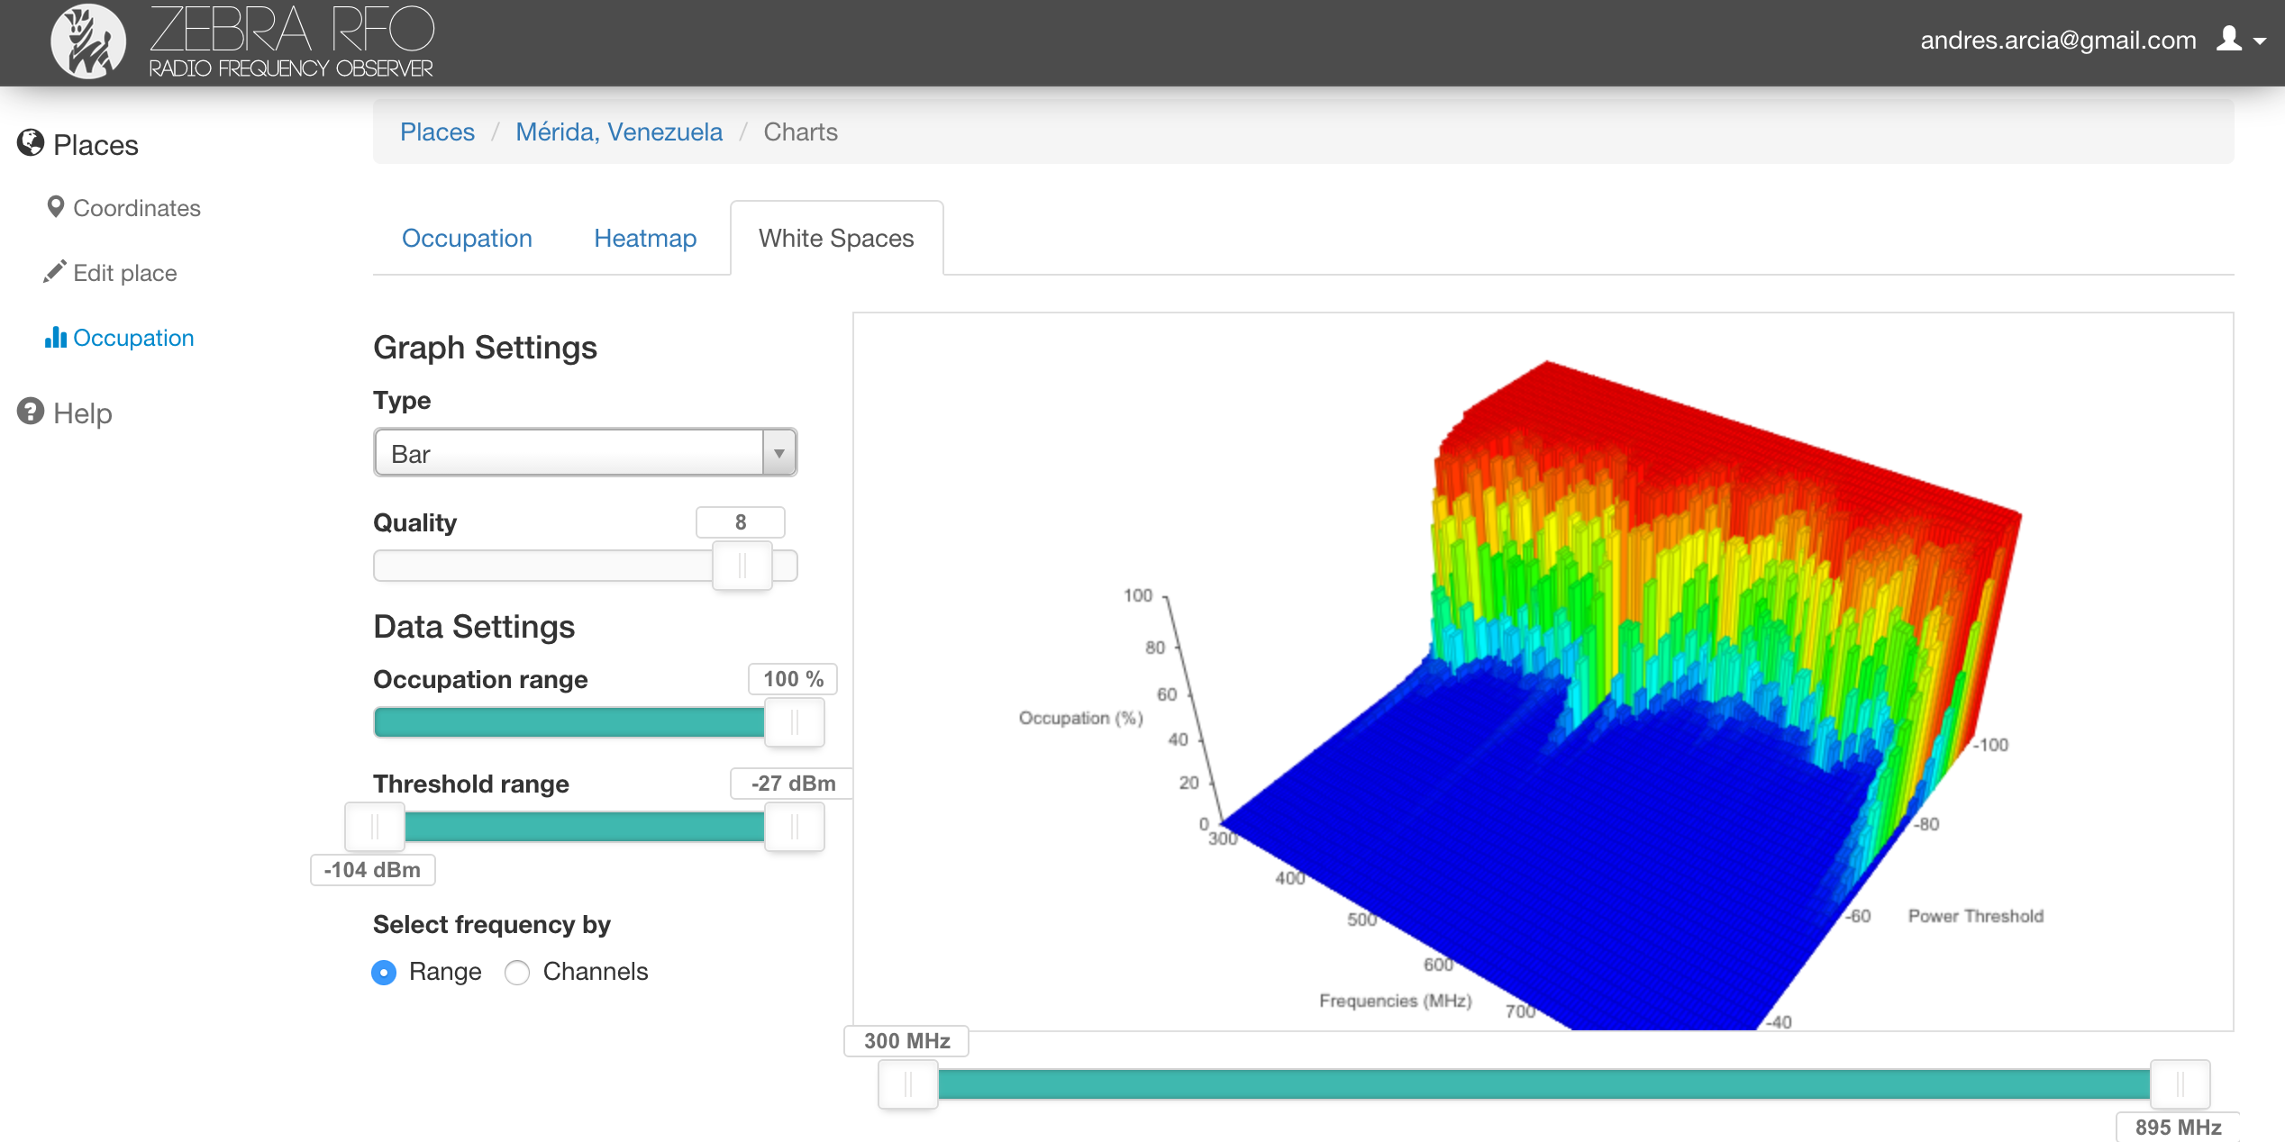Screen dimensions: 2285x1142
Task: Click the 895 MHz frequency slider handle
Action: tap(2180, 1084)
